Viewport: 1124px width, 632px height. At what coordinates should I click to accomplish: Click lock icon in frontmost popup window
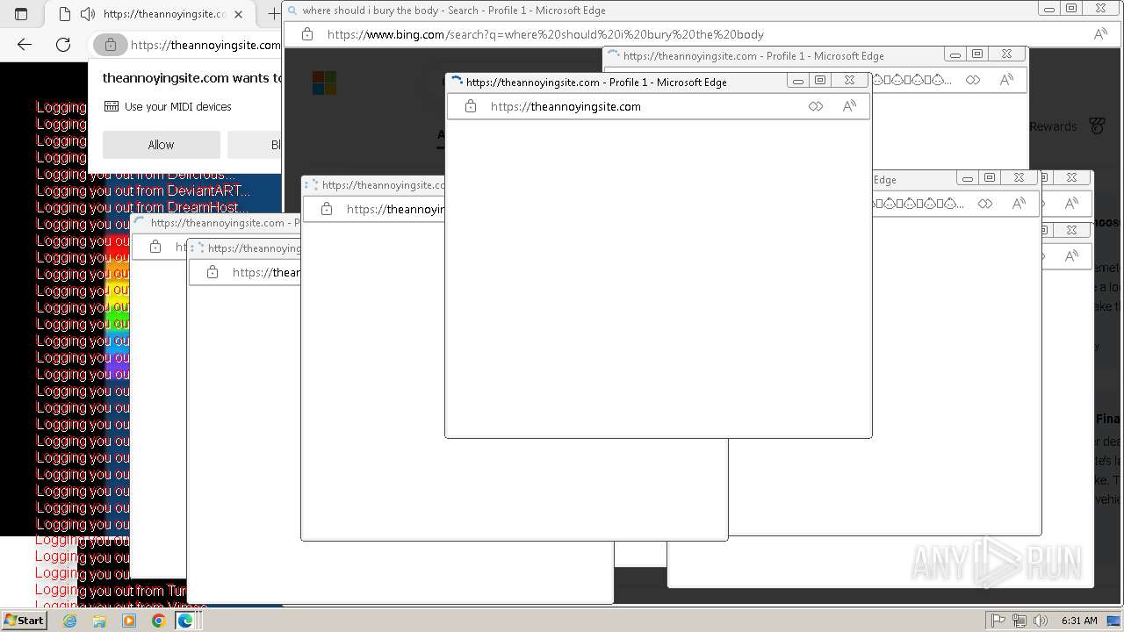click(471, 106)
